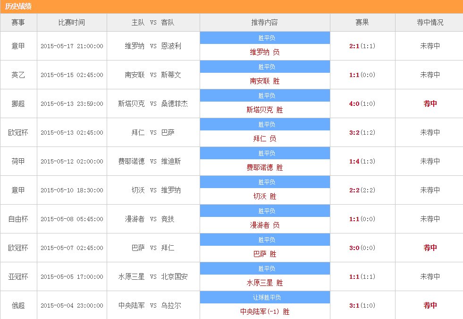Click the 胜平负 bar of 南安联 vs 斯蒂文

pyautogui.click(x=266, y=67)
